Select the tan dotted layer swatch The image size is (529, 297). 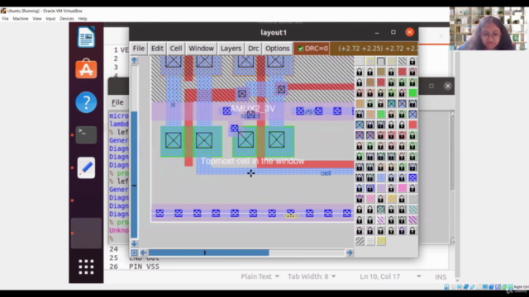tap(370, 114)
